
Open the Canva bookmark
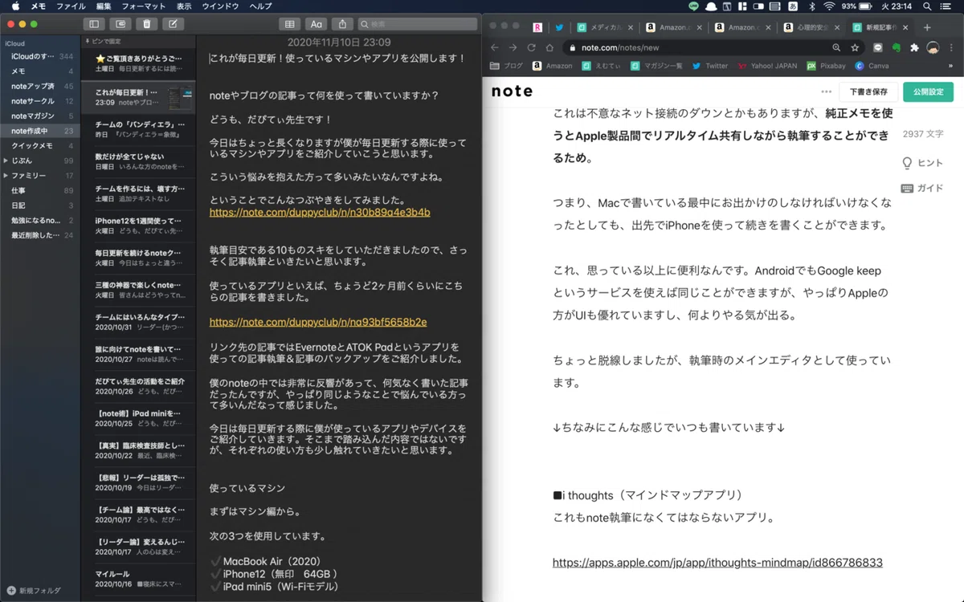coord(872,66)
